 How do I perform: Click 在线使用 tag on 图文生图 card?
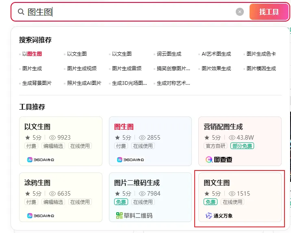(x=232, y=202)
